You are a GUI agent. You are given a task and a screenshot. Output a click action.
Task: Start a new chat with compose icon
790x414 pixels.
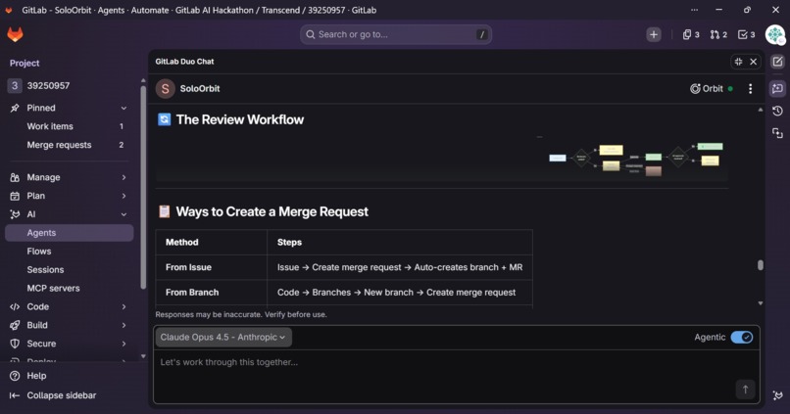pos(777,62)
